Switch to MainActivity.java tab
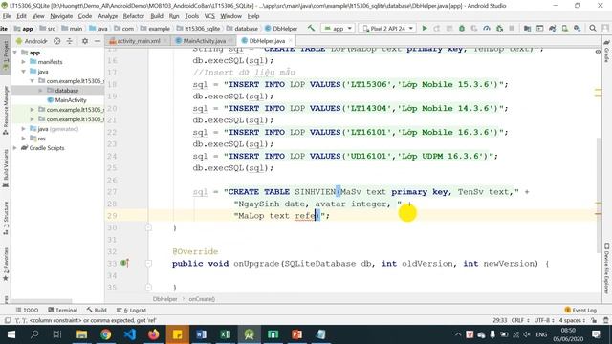The image size is (612, 344). point(204,40)
